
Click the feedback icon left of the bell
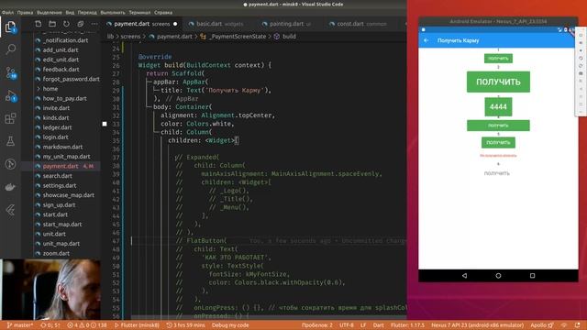coord(564,325)
